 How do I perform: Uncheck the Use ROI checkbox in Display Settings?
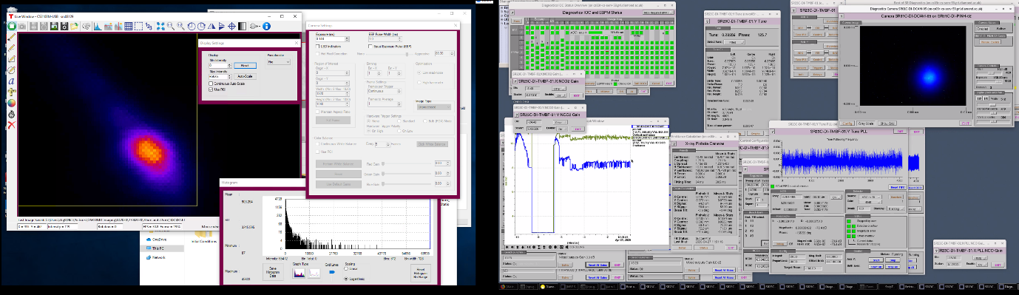point(211,89)
